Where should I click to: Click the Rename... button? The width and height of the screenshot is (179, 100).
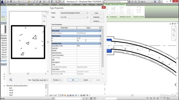(97, 21)
